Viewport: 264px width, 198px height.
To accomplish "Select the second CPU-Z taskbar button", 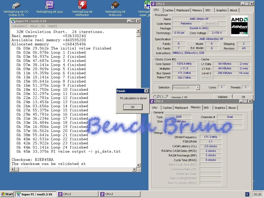I will coord(120,194).
